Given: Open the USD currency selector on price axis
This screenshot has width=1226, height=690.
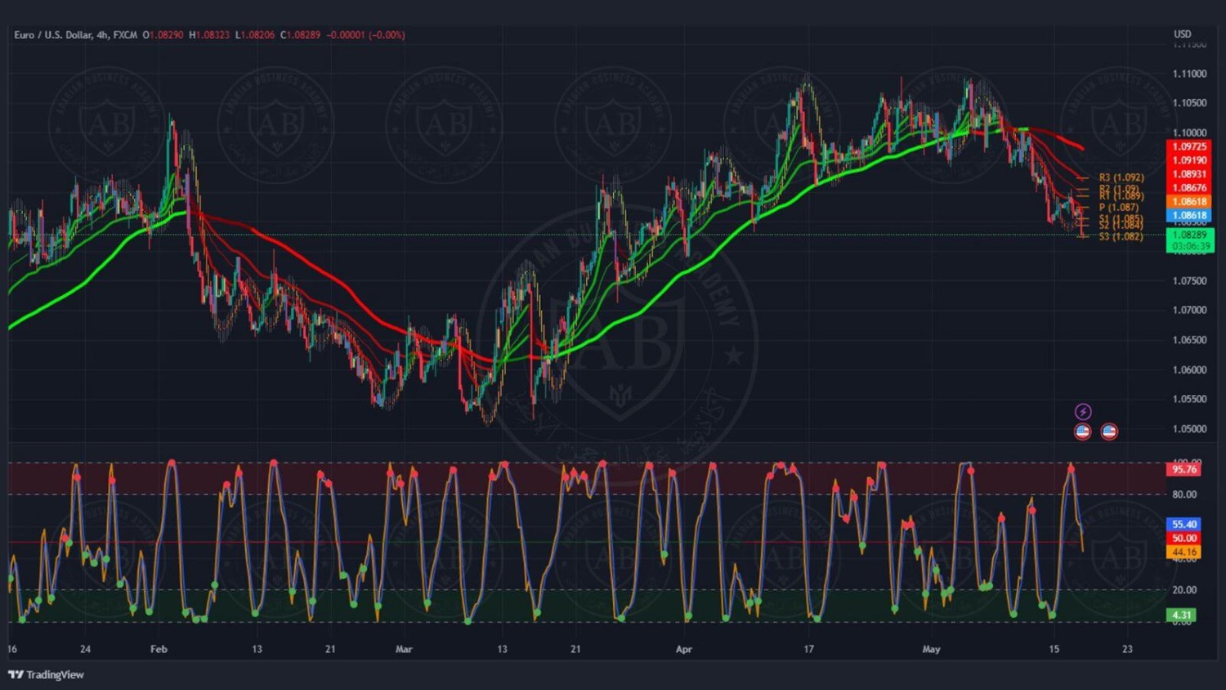Looking at the screenshot, I should (x=1182, y=34).
